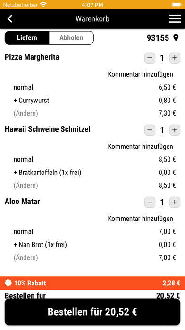Switch to the Abholen option
This screenshot has width=185, height=330.
coord(71,37)
